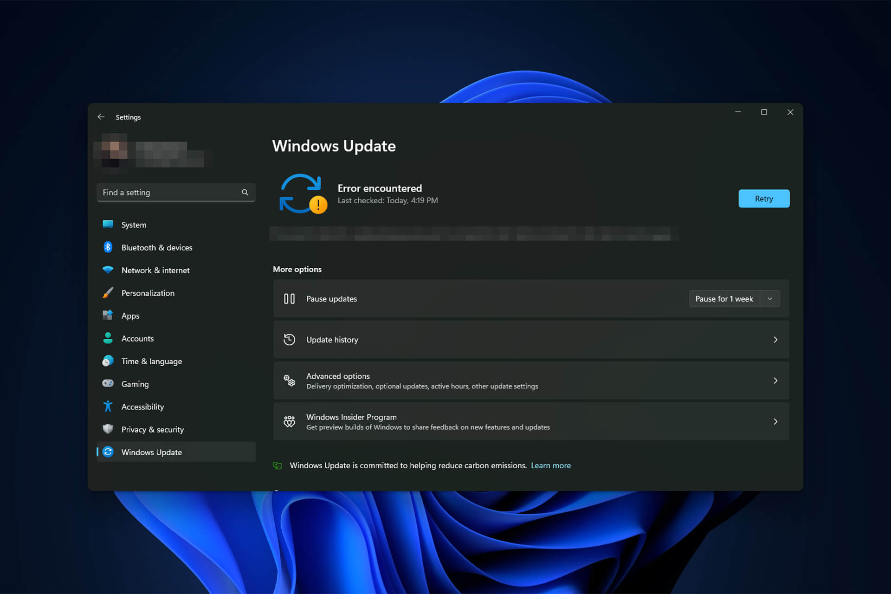Close the Settings window

790,112
